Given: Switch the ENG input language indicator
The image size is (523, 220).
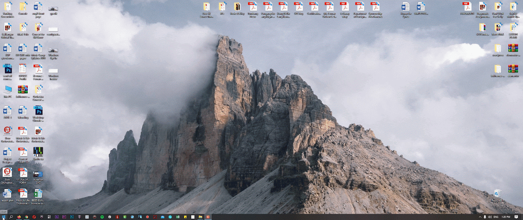Looking at the screenshot, I should 496,217.
